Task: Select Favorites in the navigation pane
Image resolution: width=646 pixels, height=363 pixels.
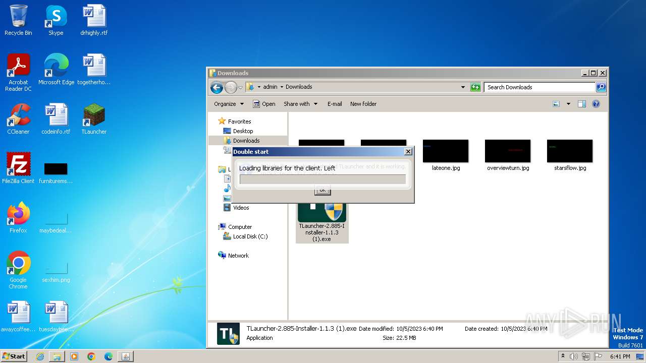Action: coord(239,122)
